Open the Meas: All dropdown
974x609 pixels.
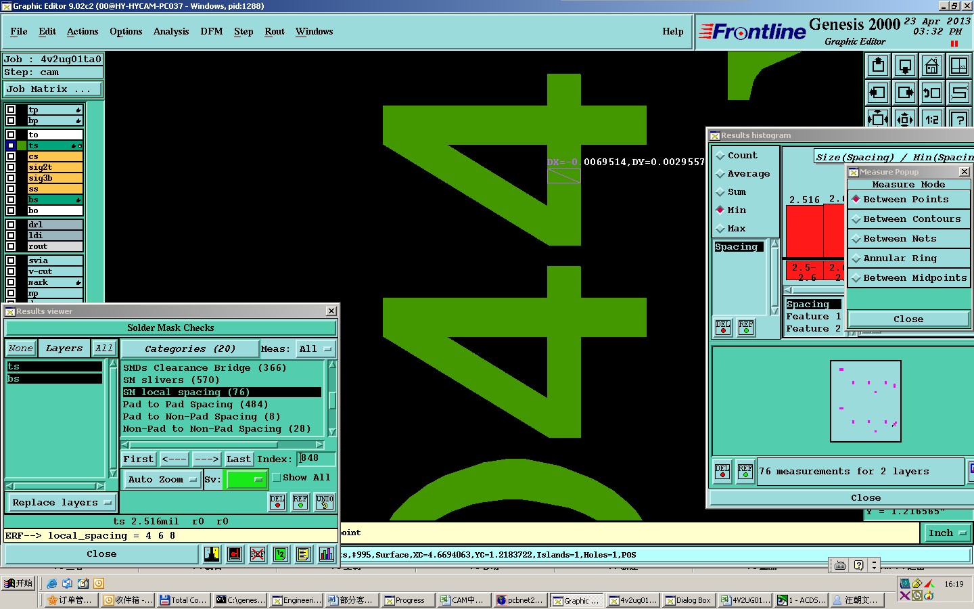(x=316, y=349)
